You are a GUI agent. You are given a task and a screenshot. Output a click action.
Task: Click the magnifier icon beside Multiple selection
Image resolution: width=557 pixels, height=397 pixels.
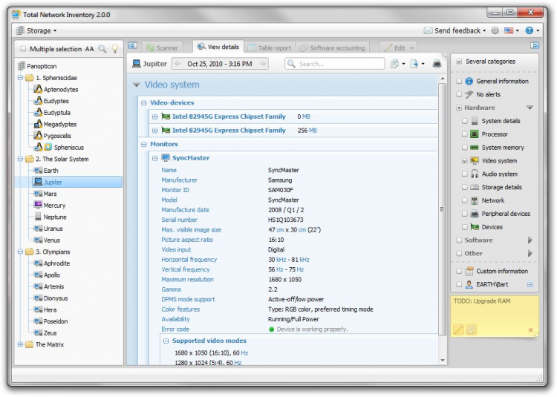click(102, 49)
